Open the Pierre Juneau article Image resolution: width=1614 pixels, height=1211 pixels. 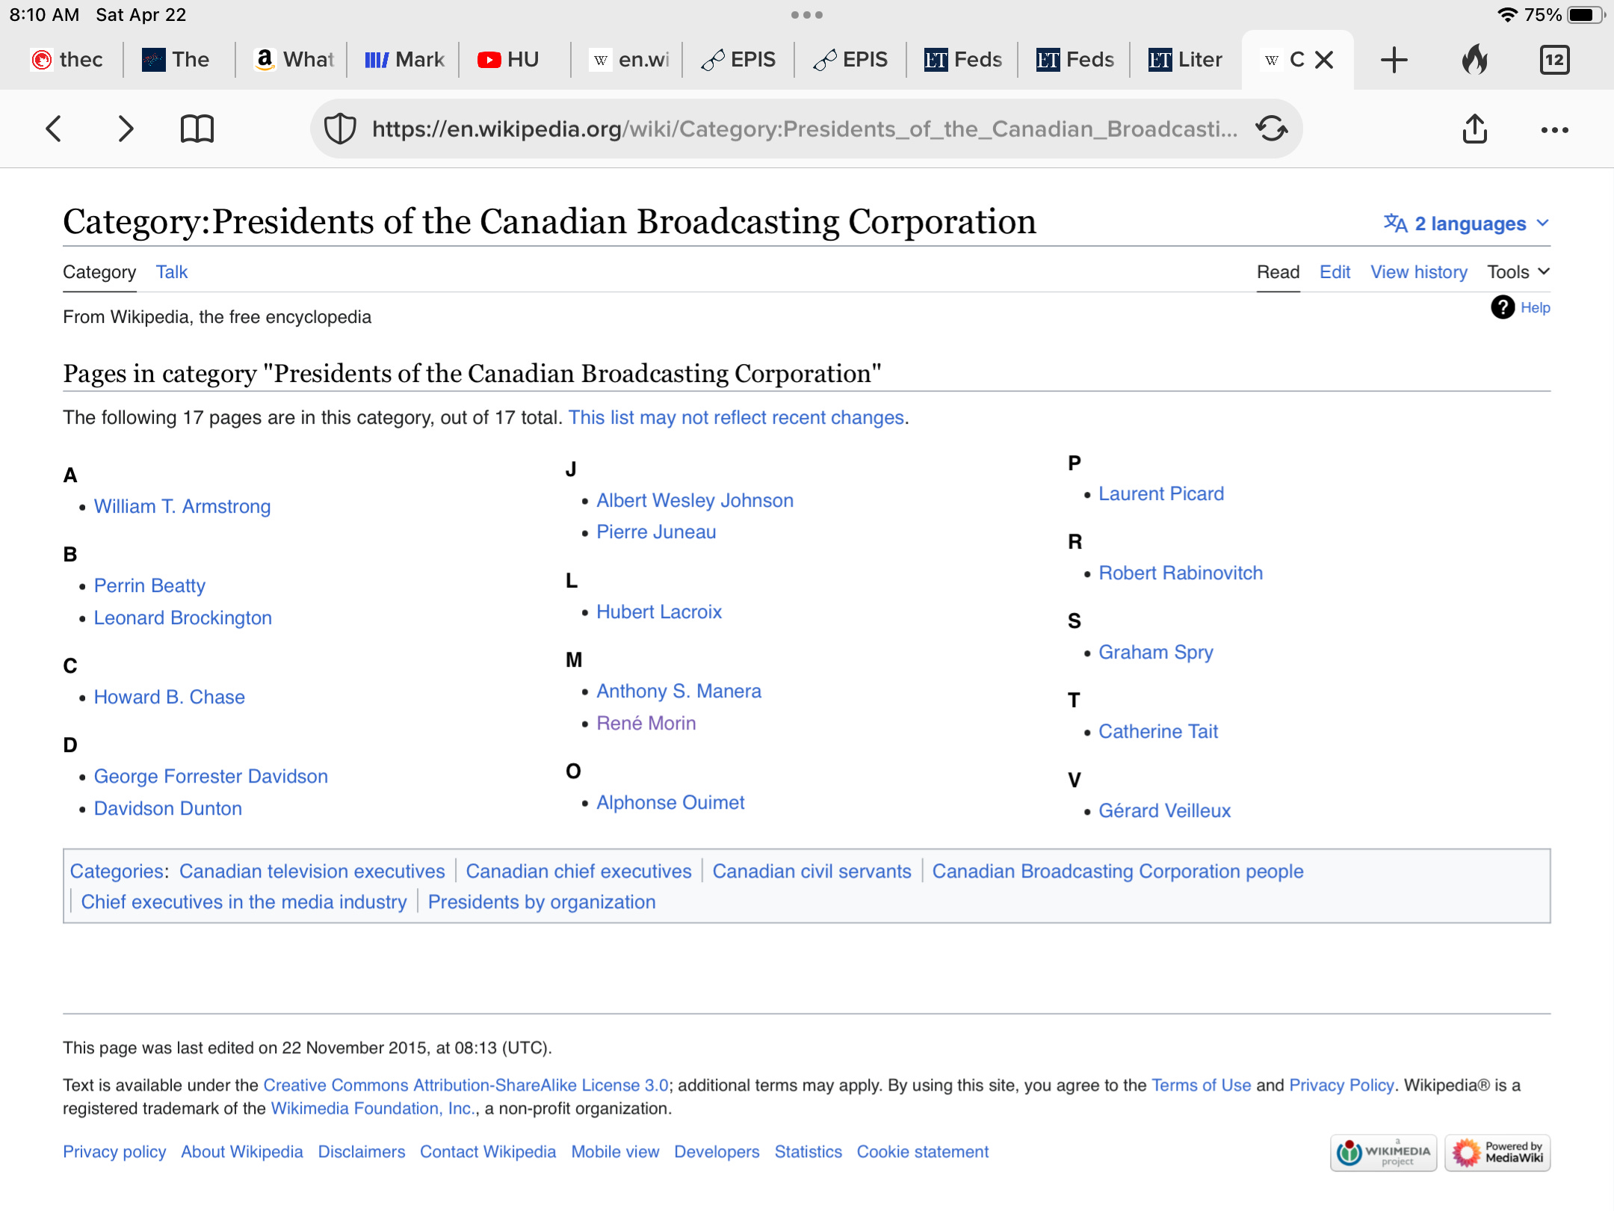(x=656, y=532)
